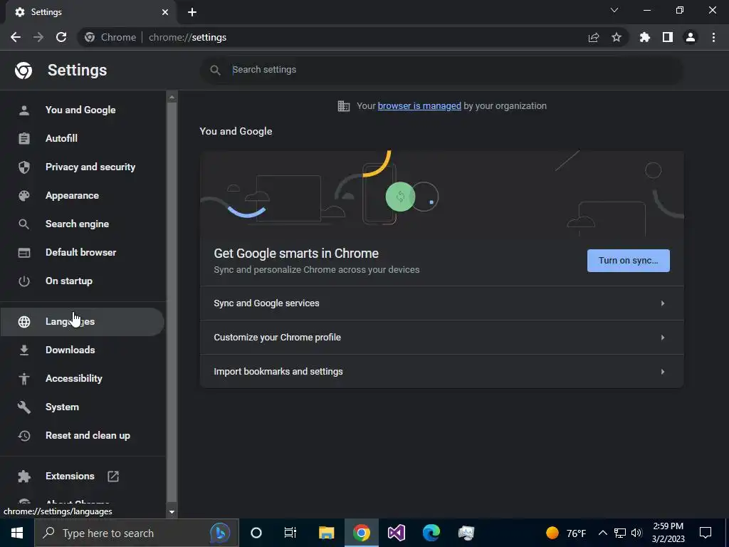Open Search engine settings

coord(82,224)
